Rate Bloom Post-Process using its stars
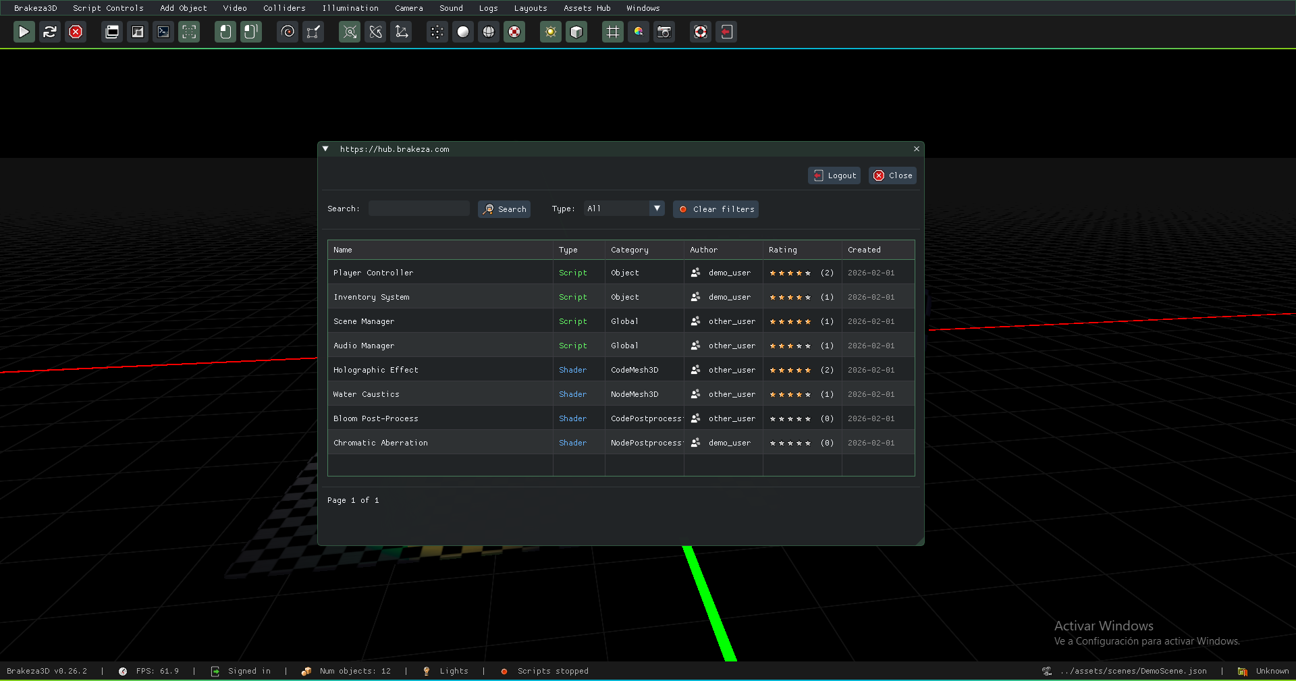Viewport: 1296px width, 681px height. click(x=790, y=419)
